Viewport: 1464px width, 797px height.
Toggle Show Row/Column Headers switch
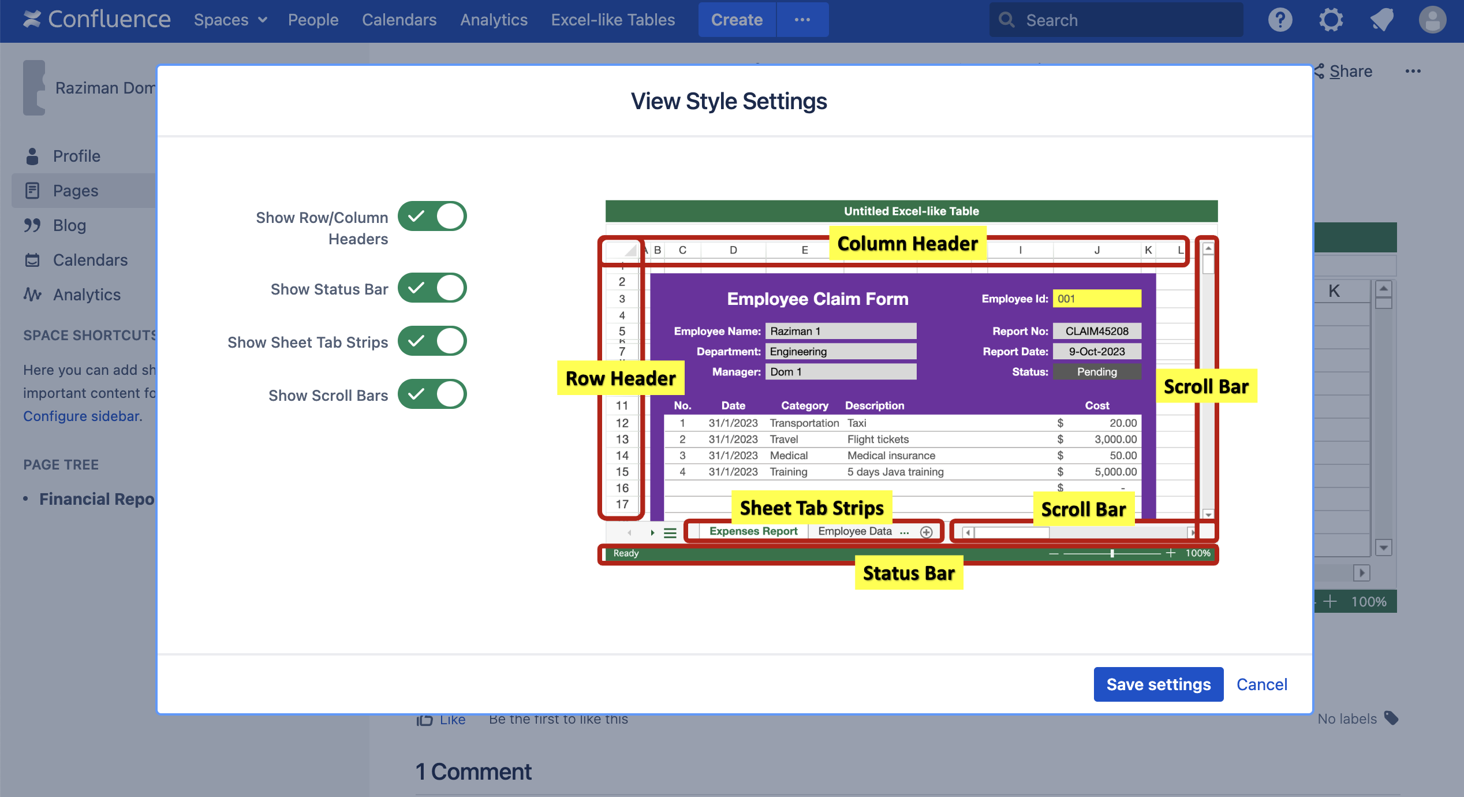point(432,217)
